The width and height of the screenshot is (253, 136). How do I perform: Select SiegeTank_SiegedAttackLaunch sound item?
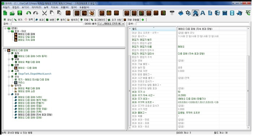pos(35,74)
